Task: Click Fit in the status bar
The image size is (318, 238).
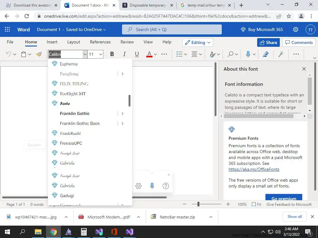Action: [256, 205]
